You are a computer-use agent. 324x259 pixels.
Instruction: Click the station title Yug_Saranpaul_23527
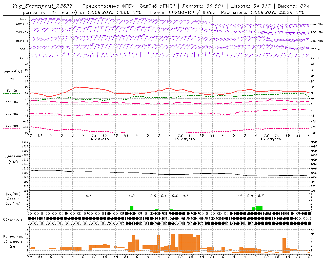pos(42,6)
